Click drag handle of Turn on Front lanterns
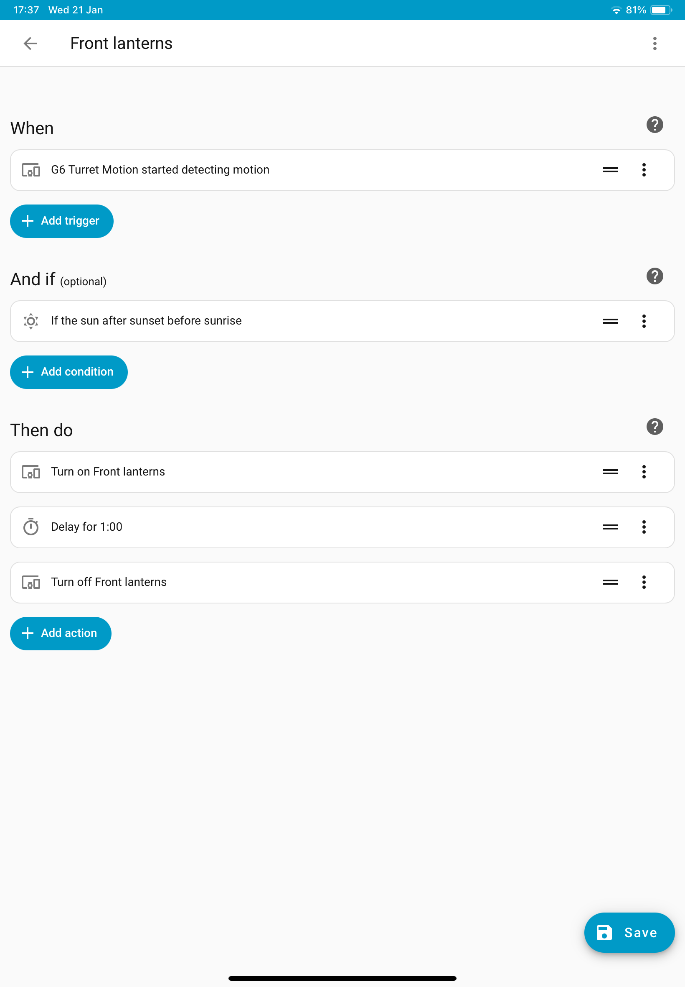Screen dimensions: 685x987 click(x=610, y=472)
